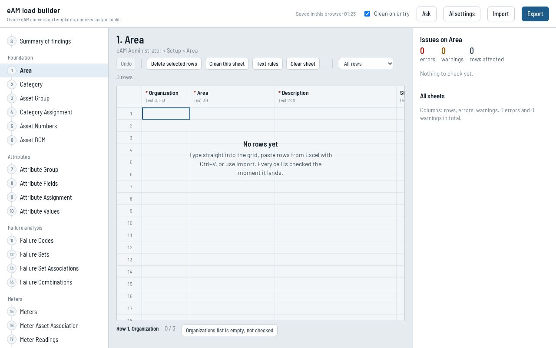This screenshot has height=348, width=556.
Task: Open the Failure Combinations sheet
Action: (54, 282)
